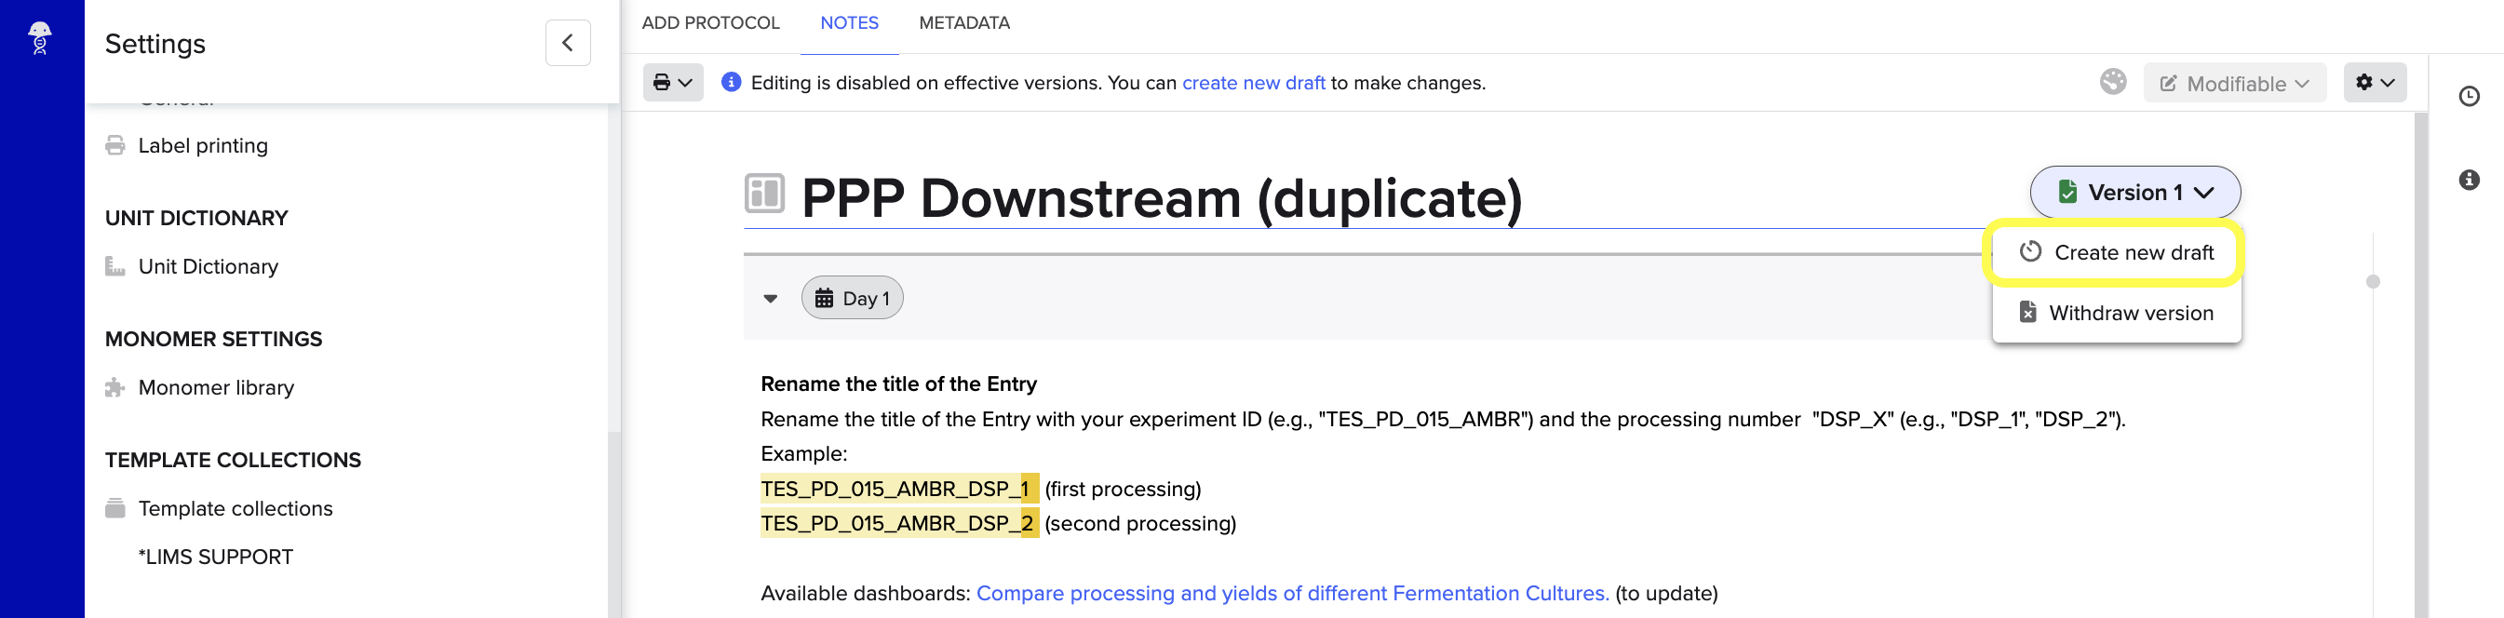Collapse the Settings panel with back chevron
The image size is (2504, 618).
(568, 44)
